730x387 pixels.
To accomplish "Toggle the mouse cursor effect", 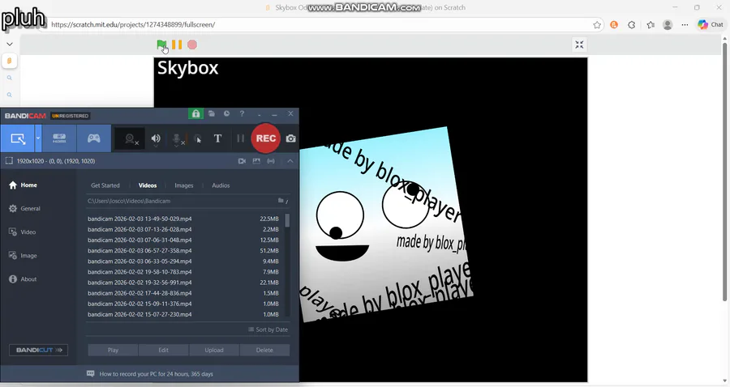I will coord(198,138).
